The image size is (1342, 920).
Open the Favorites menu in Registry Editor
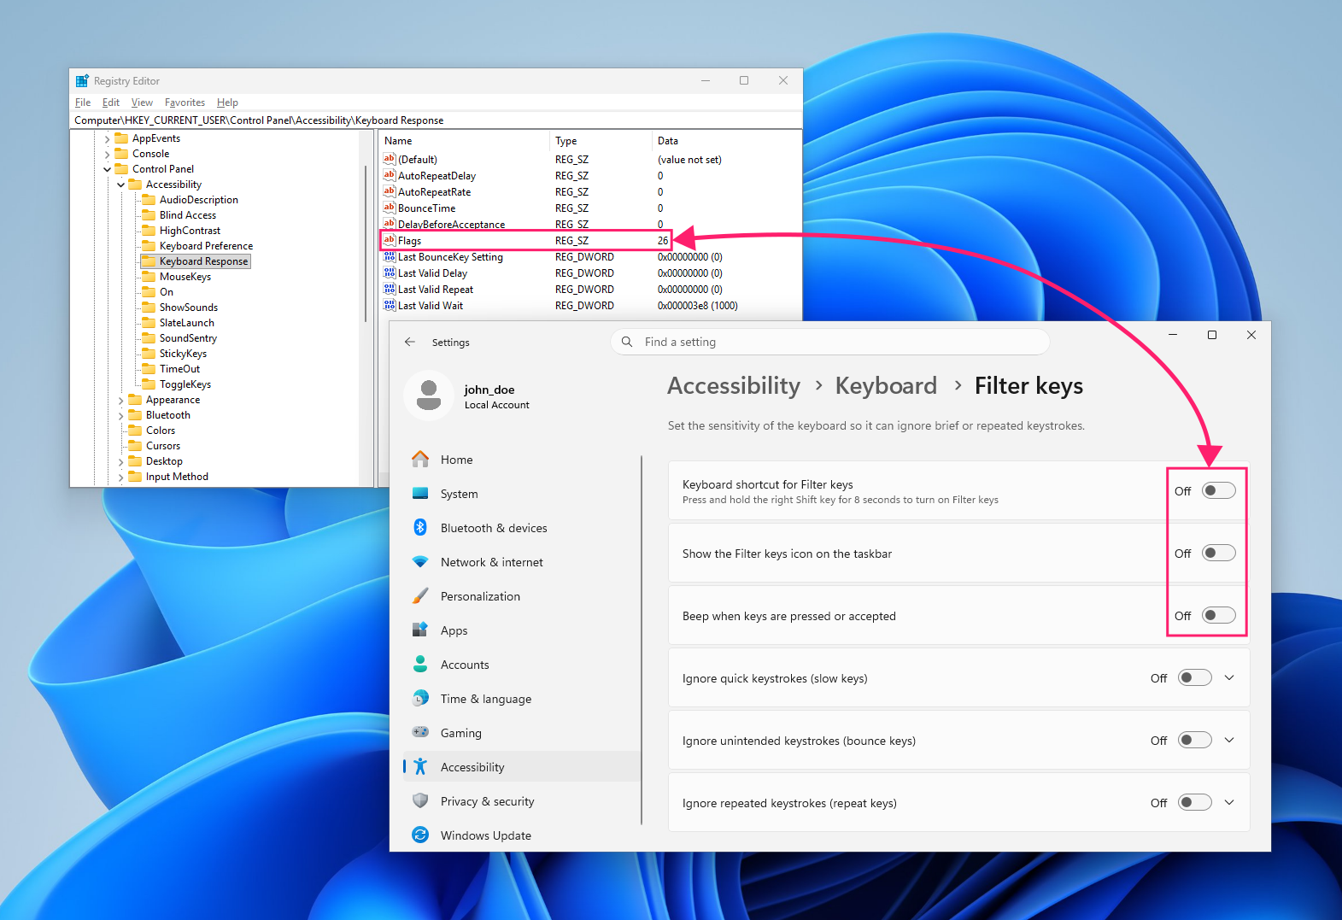(x=185, y=103)
